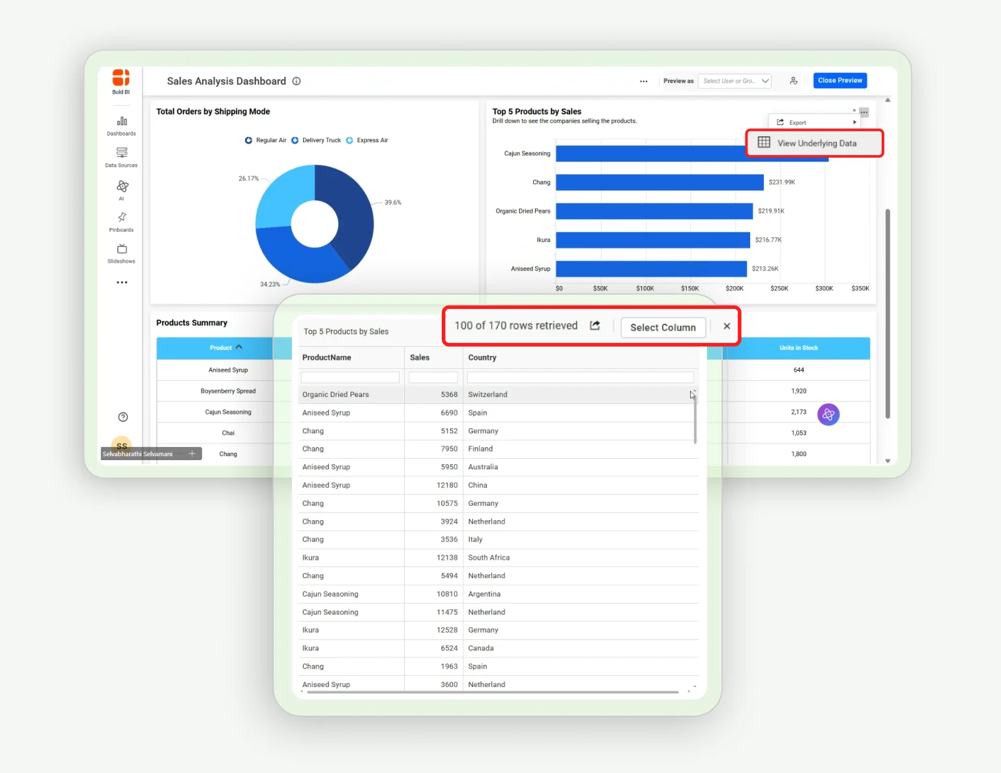Open the Top 5 Products widget ellipsis menu

click(864, 112)
